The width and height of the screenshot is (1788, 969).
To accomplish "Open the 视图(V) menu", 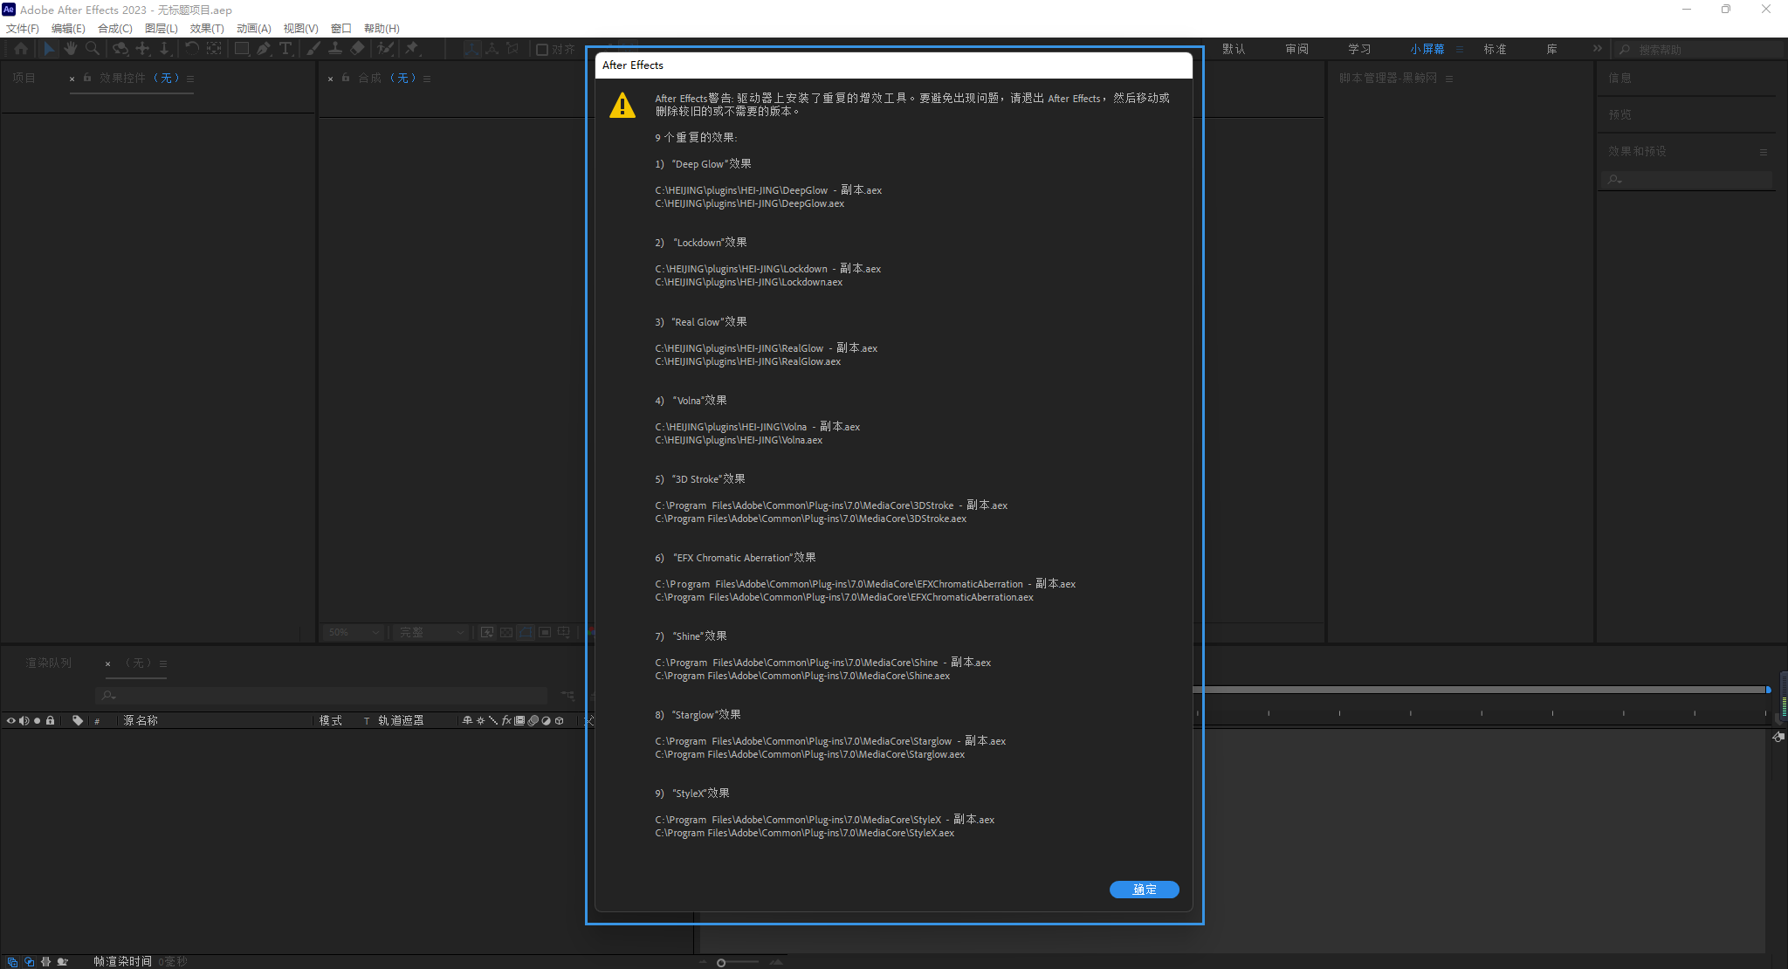I will tap(300, 29).
